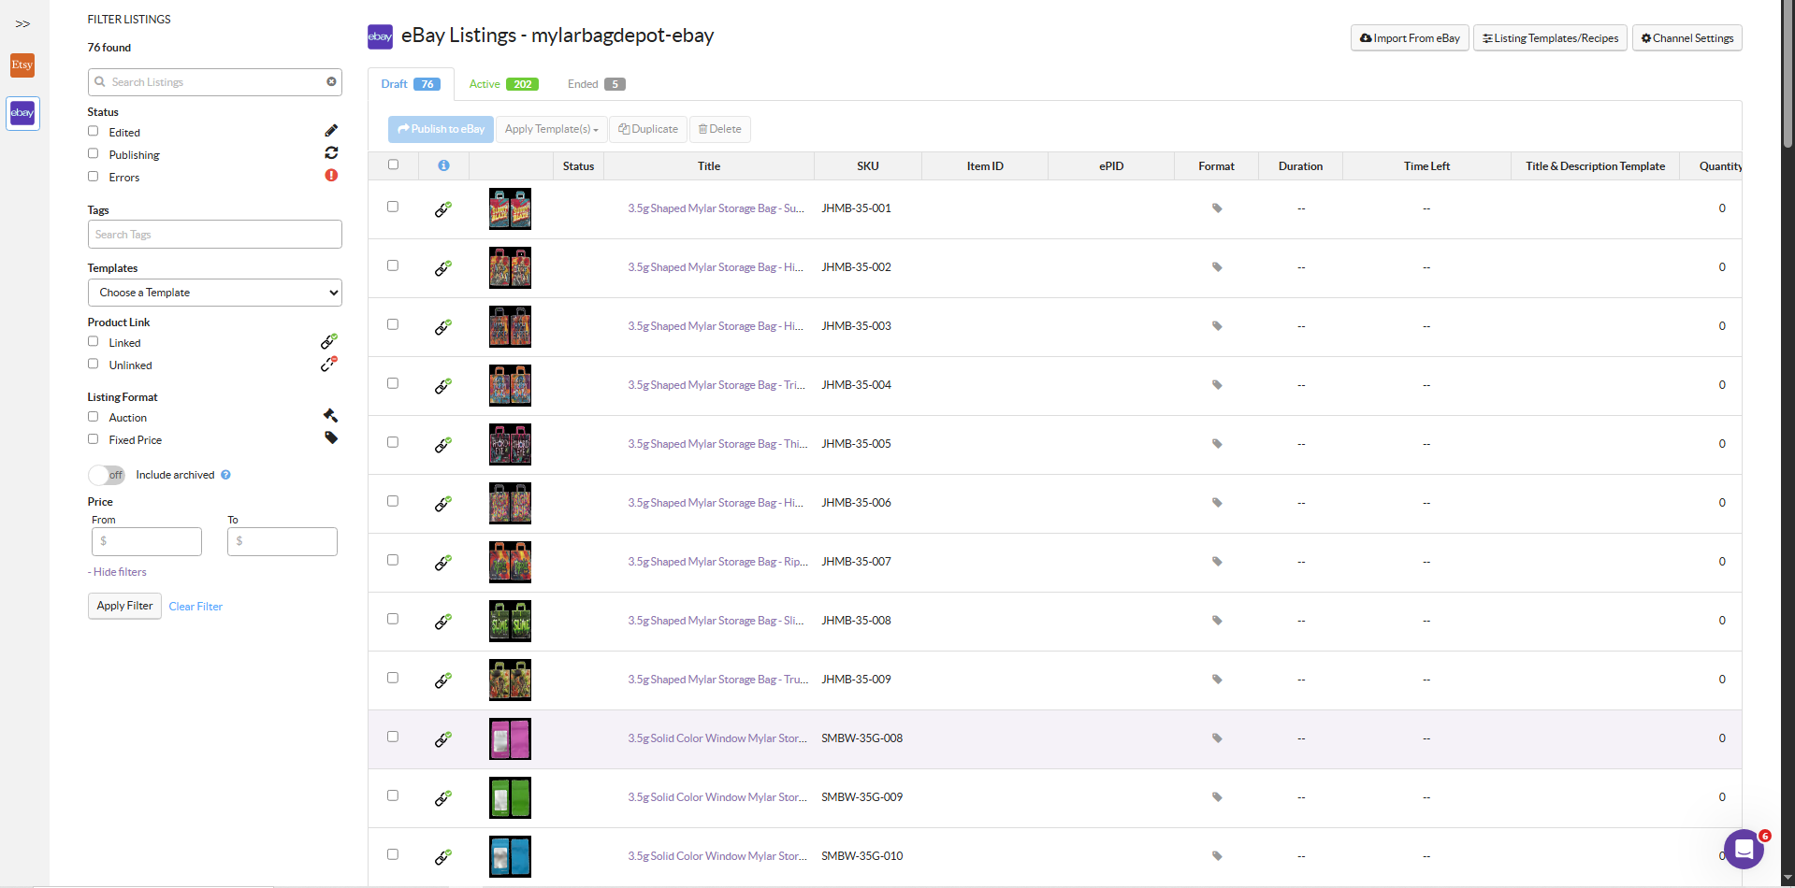Clear the Search Listings field with the x icon
The width and height of the screenshot is (1795, 888).
pos(331,82)
